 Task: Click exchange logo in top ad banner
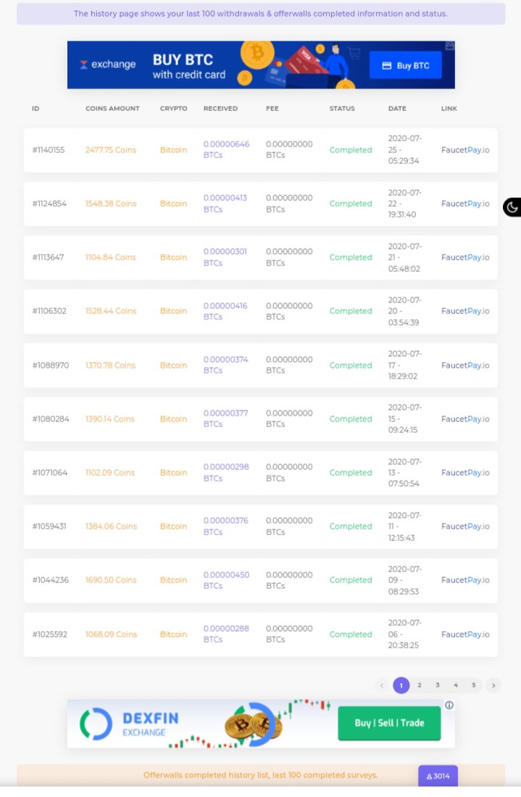[x=108, y=65]
